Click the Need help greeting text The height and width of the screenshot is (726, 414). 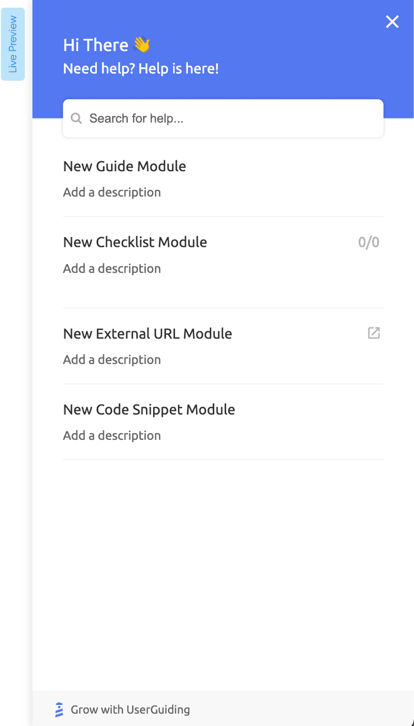click(141, 68)
